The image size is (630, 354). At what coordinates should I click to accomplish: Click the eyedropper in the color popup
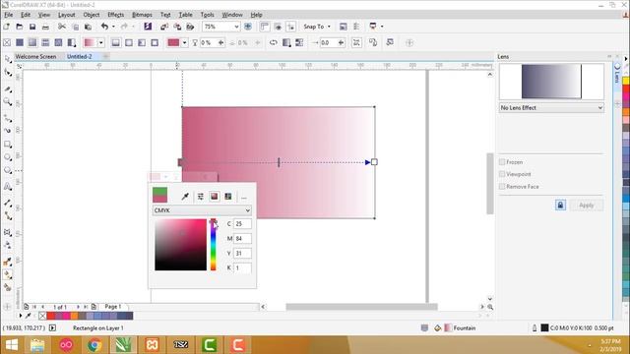pos(185,197)
